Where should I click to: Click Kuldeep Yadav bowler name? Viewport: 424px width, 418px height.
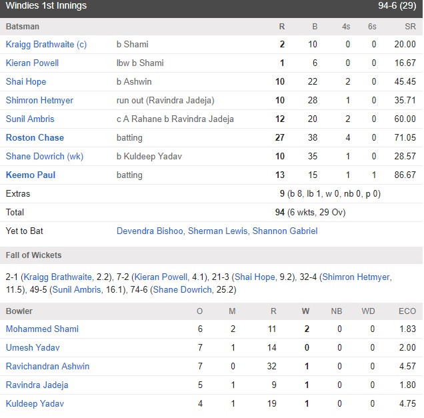click(x=35, y=403)
